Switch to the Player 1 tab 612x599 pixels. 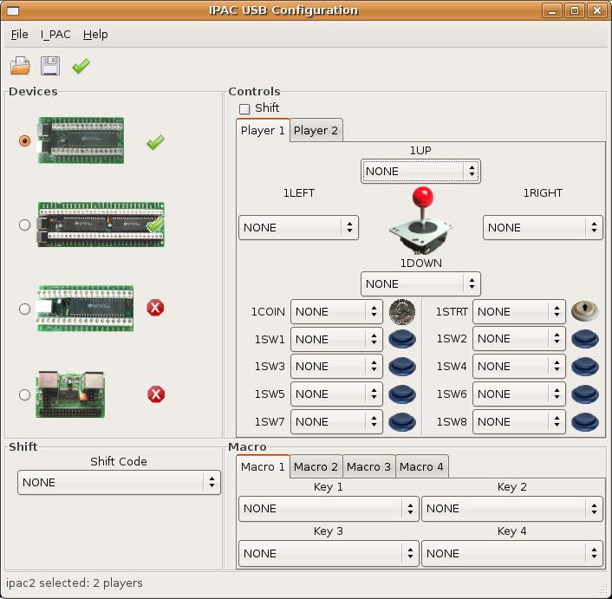tap(263, 130)
